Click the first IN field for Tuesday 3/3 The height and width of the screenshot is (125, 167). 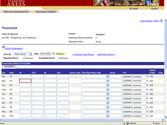[x=25, y=85]
